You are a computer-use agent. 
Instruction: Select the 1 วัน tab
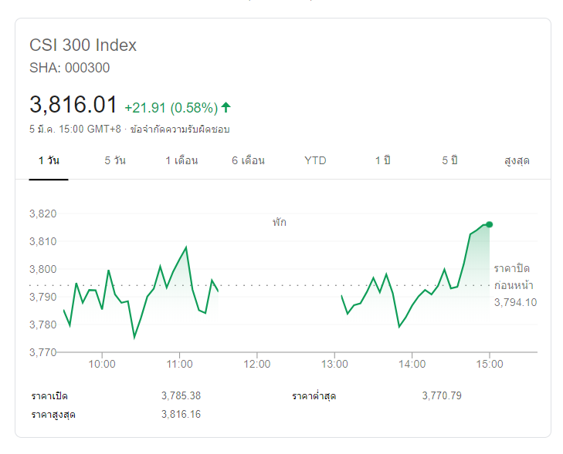tap(49, 161)
